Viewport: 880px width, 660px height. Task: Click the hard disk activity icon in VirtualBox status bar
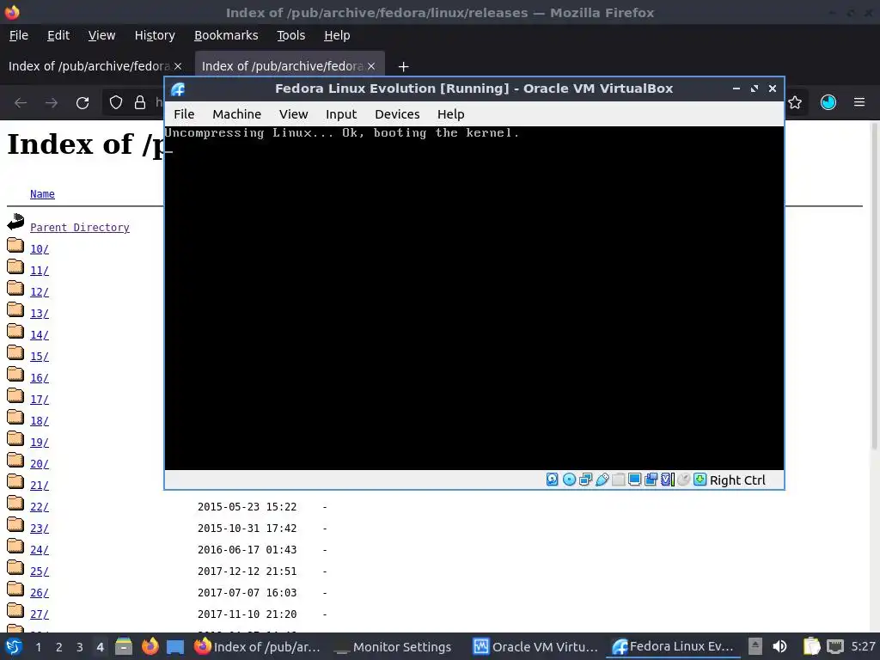[x=553, y=480]
